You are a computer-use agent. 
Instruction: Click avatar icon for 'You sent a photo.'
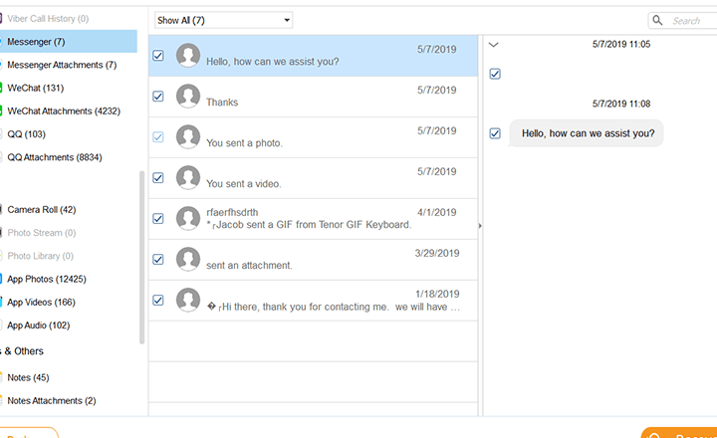[188, 136]
